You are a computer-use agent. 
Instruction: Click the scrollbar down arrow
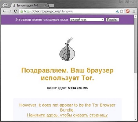(136, 120)
